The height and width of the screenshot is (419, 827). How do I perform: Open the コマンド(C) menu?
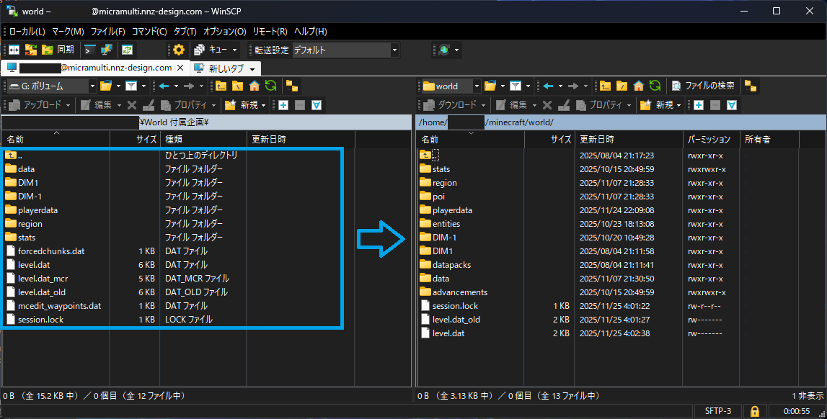click(x=149, y=32)
